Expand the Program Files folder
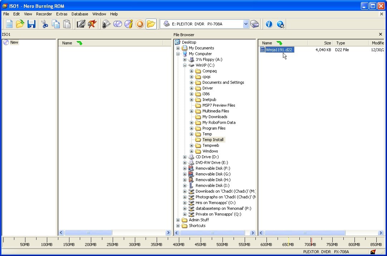This screenshot has width=387, height=256. pos(191,128)
